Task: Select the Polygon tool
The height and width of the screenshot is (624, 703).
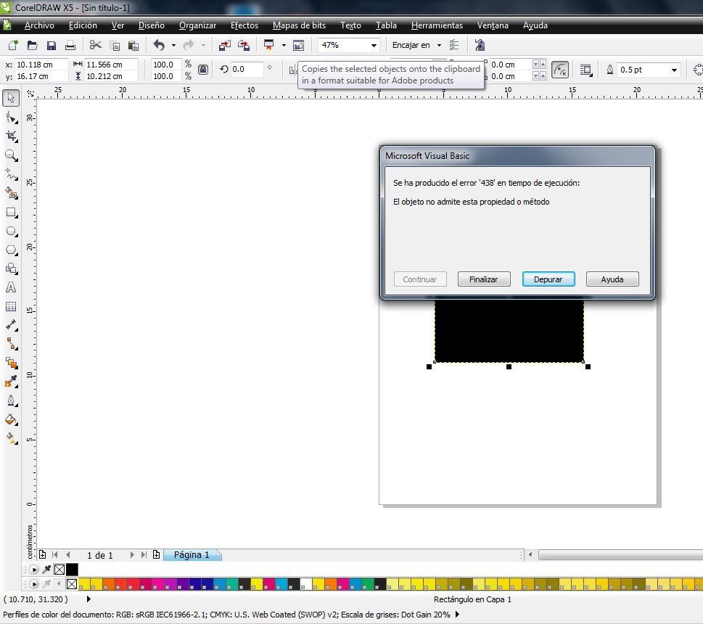Action: (x=11, y=250)
